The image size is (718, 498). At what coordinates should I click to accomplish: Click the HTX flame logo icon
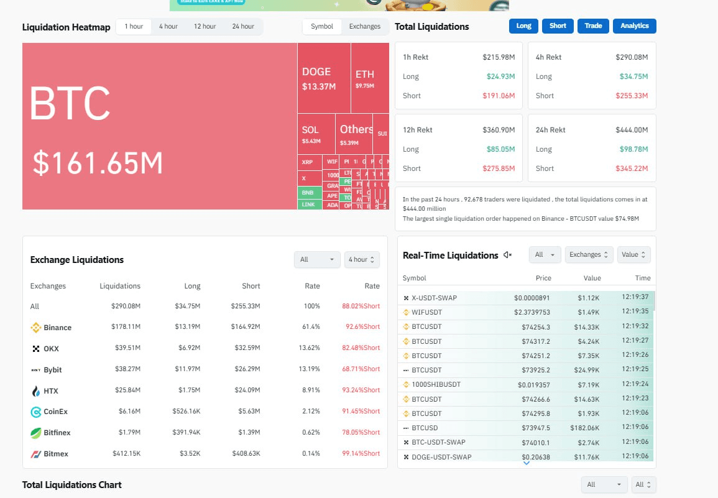pyautogui.click(x=36, y=391)
